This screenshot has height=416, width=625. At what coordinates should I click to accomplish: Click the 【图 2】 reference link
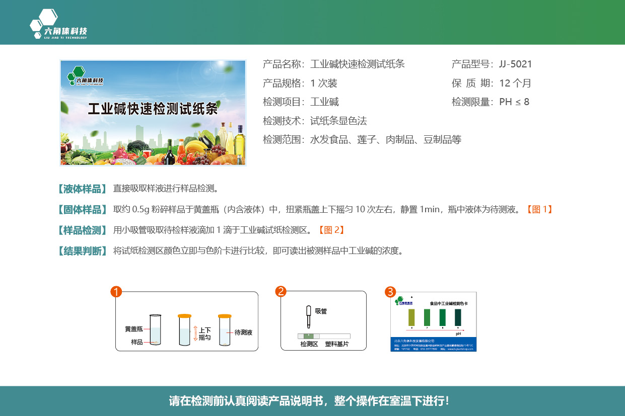coord(331,230)
